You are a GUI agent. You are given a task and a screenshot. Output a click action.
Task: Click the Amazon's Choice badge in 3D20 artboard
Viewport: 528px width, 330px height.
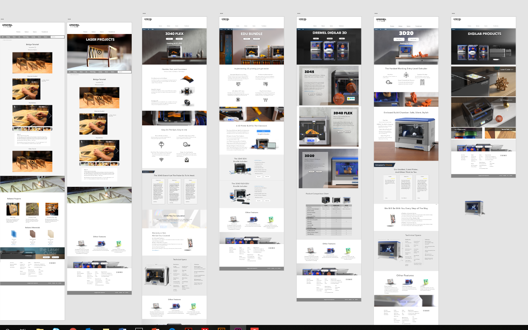click(x=384, y=165)
